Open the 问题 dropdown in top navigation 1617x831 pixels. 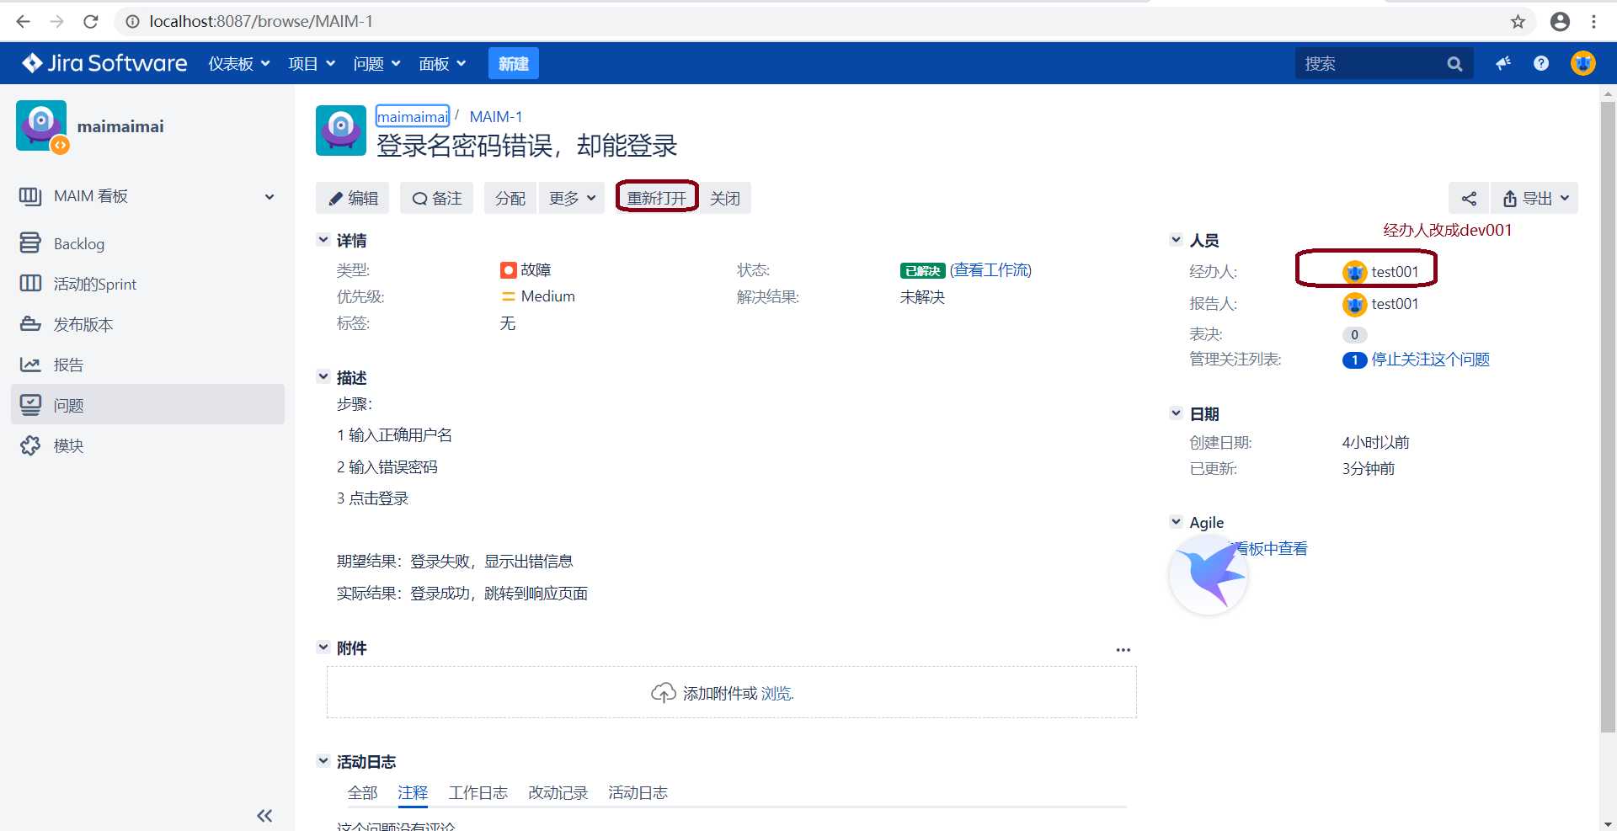(x=376, y=63)
